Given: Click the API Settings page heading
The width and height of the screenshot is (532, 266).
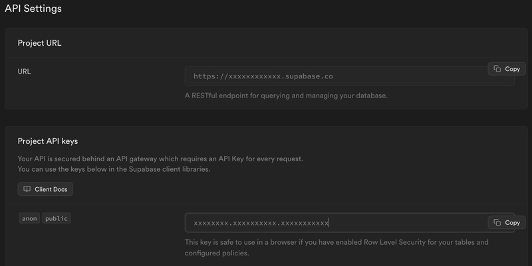Looking at the screenshot, I should point(33,9).
